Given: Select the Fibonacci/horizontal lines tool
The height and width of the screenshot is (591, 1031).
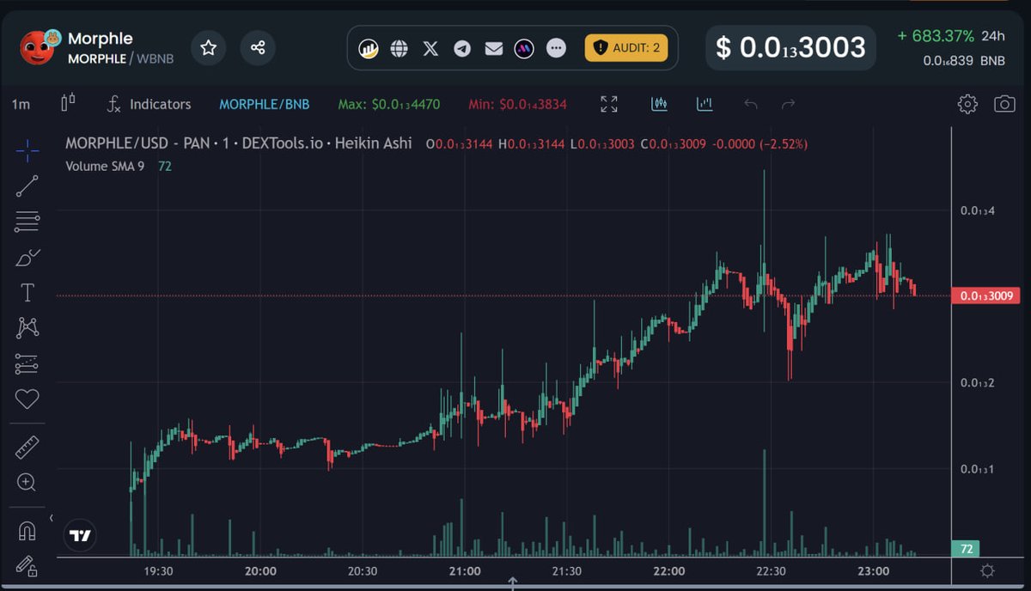Looking at the screenshot, I should coord(27,222).
